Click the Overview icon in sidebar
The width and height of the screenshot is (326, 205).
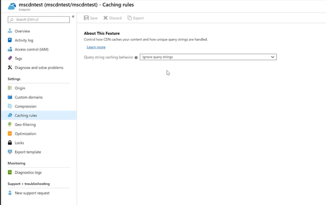pyautogui.click(x=10, y=31)
